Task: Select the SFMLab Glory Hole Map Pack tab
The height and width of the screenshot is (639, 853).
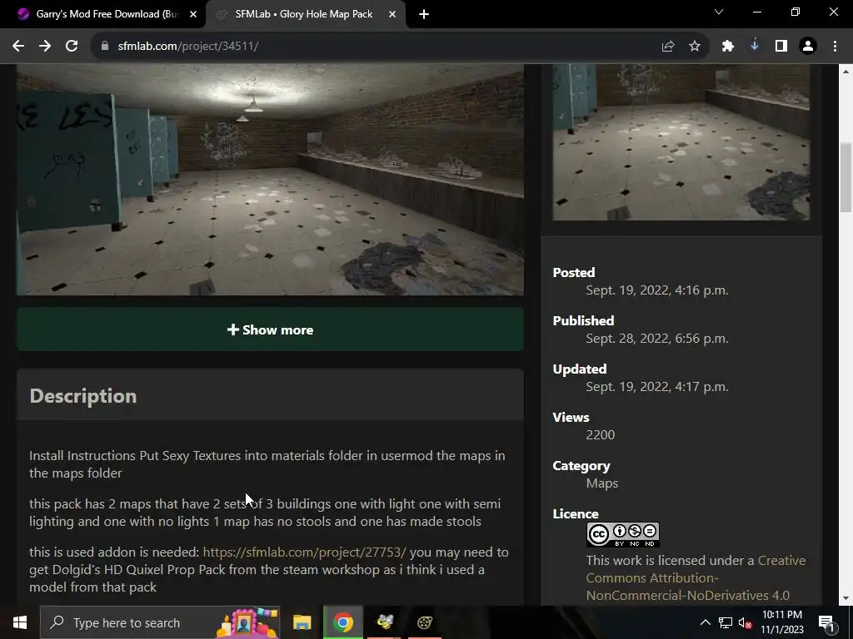Action: [305, 15]
